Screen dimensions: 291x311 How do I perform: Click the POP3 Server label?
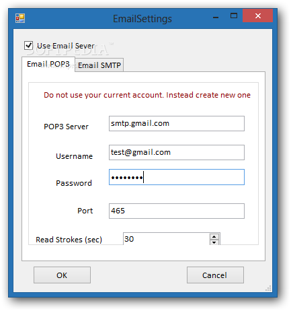pyautogui.click(x=66, y=127)
